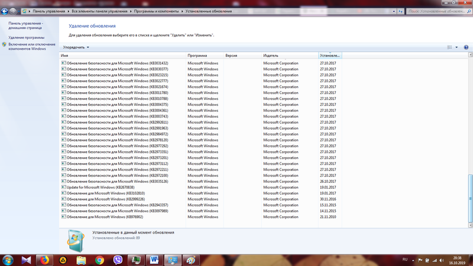Select the Программы и компоненты breadcrumb
This screenshot has height=266, width=473.
tap(156, 11)
